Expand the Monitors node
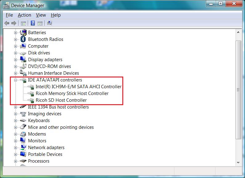The height and width of the screenshot is (178, 245). tap(15, 141)
